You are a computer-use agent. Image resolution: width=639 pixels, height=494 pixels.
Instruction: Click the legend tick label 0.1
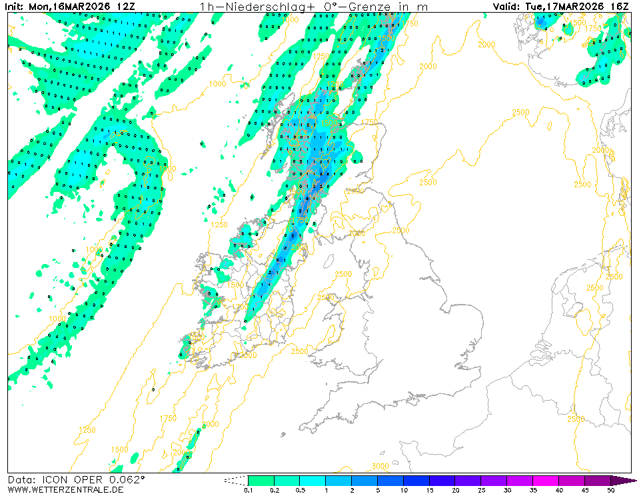[248, 490]
